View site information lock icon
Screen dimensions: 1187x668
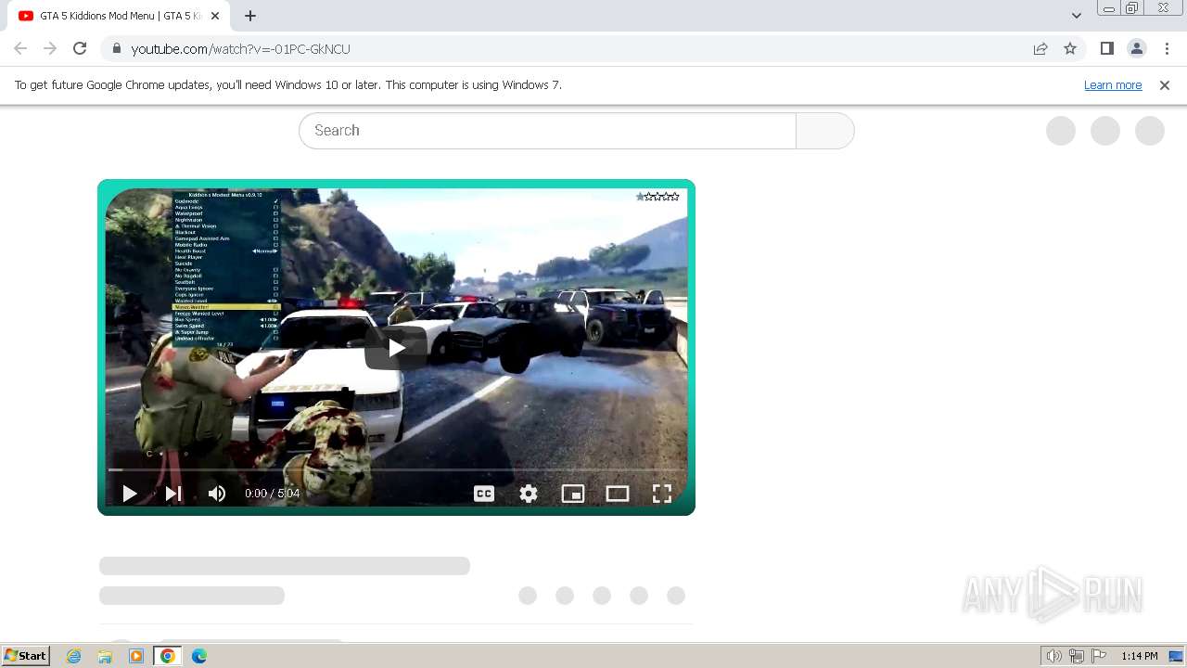click(116, 48)
